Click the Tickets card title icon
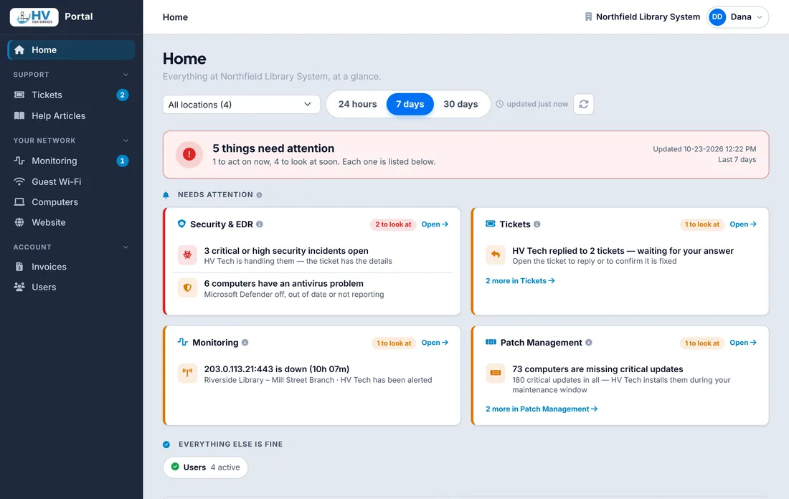This screenshot has width=789, height=499. click(490, 224)
